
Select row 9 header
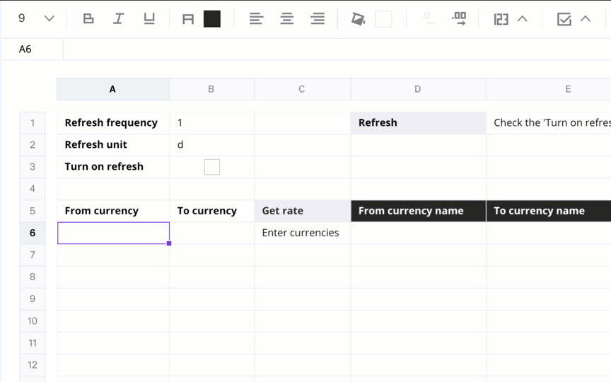(x=33, y=299)
